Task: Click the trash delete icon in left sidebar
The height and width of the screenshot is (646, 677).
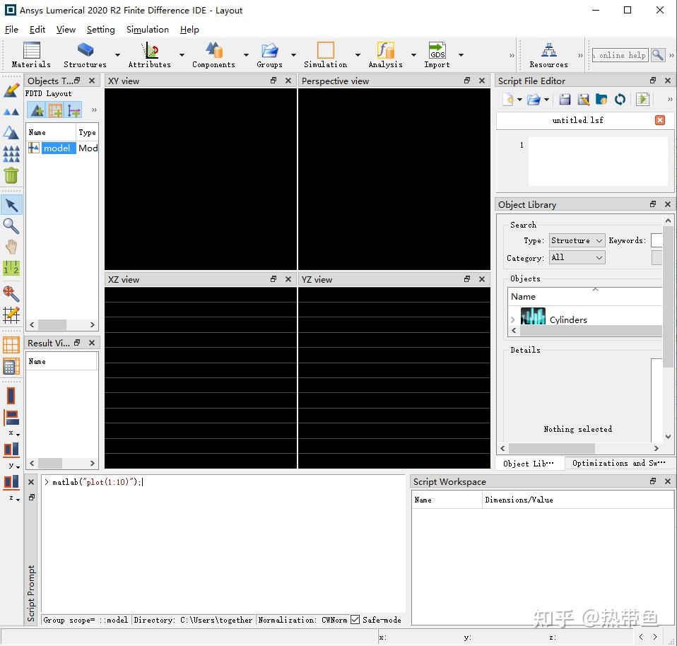Action: tap(11, 175)
